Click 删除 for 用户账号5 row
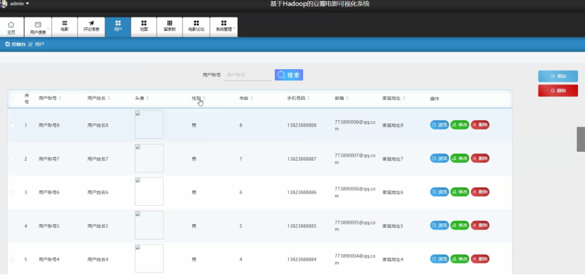 480,225
